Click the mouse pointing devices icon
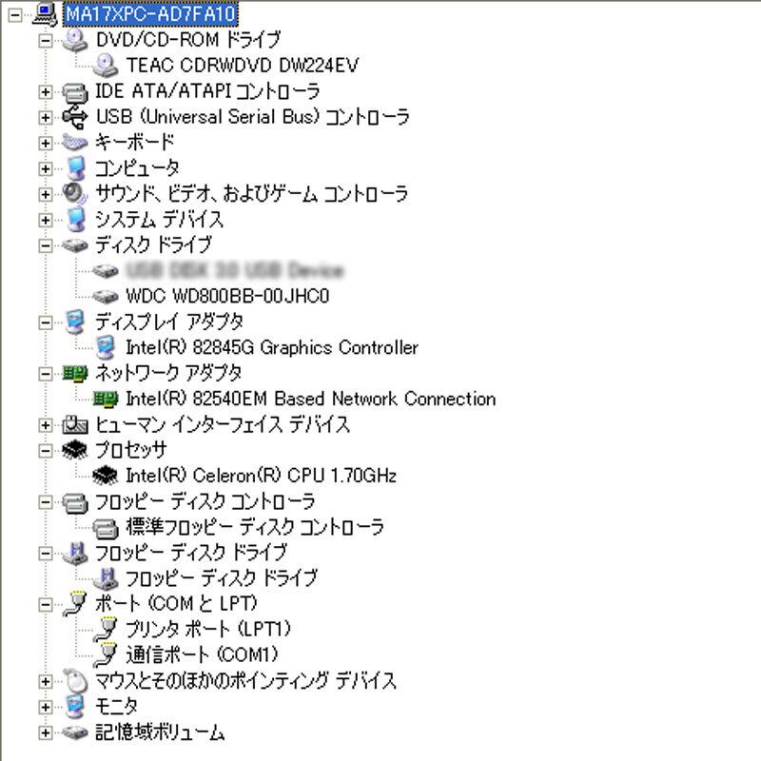 point(75,680)
